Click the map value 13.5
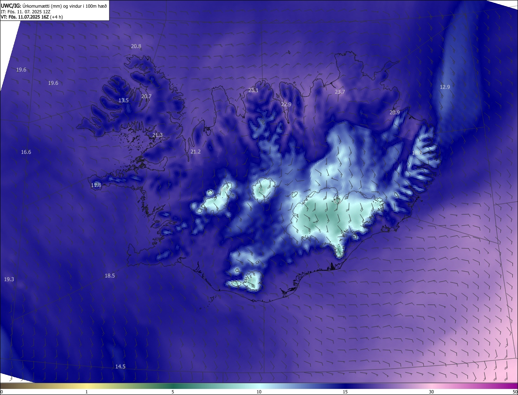 [123, 101]
